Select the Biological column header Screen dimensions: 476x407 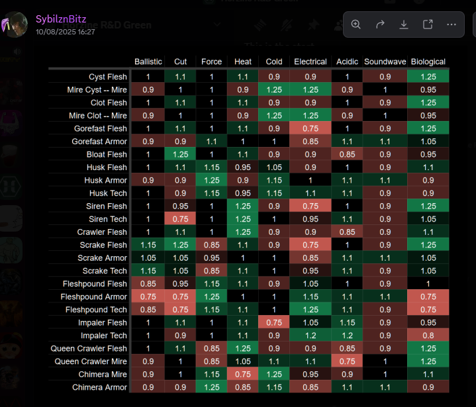coord(428,62)
